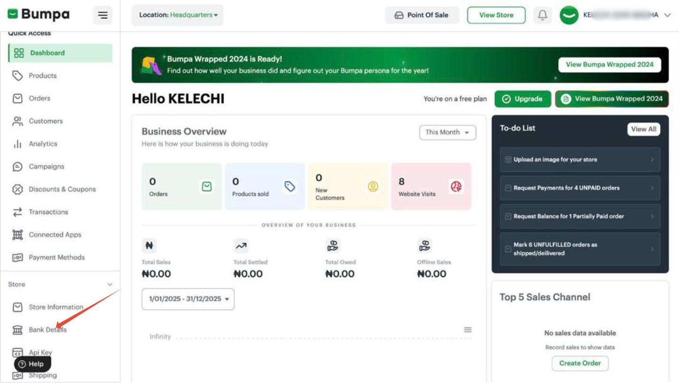Click the Api Key icon
Image resolution: width=679 pixels, height=383 pixels.
[x=18, y=353]
